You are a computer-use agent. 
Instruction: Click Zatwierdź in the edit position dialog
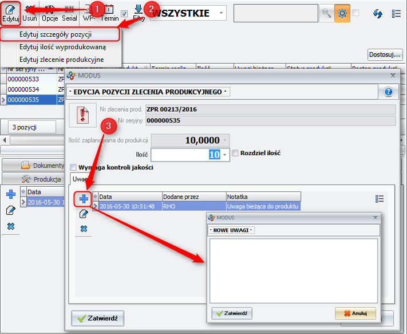(x=97, y=318)
